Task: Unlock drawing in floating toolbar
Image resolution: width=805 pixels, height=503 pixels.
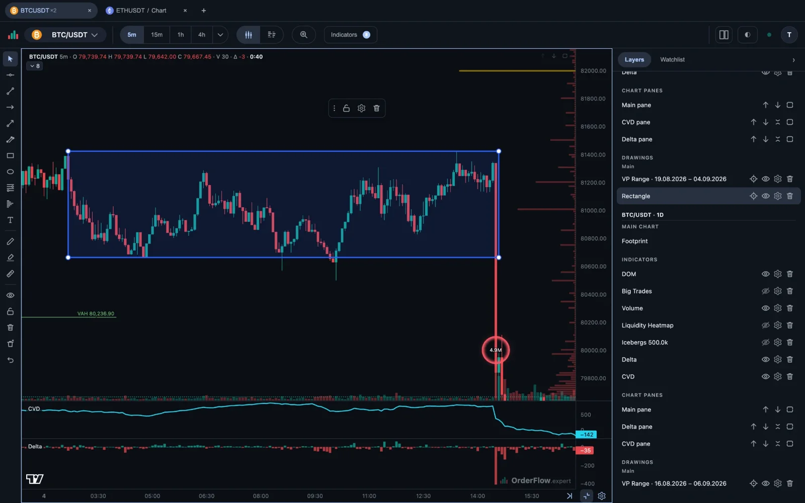Action: (346, 108)
